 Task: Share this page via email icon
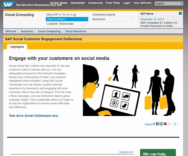pyautogui.click(x=169, y=124)
